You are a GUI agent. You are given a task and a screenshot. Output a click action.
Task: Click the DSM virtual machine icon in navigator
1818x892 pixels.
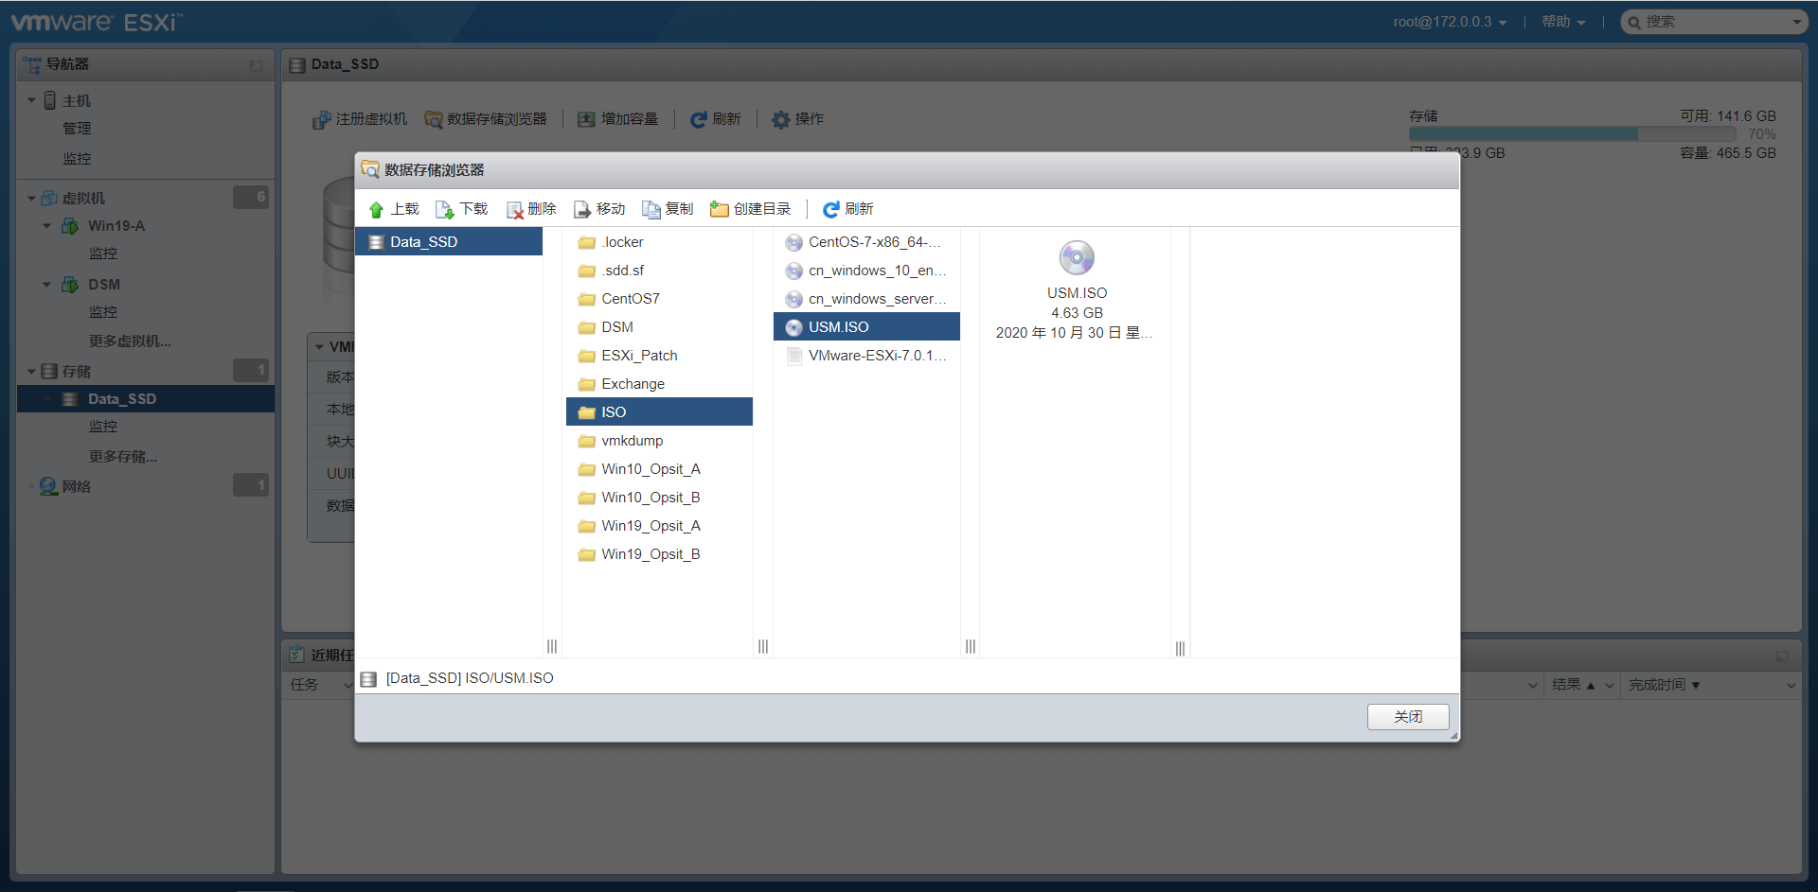coord(70,285)
